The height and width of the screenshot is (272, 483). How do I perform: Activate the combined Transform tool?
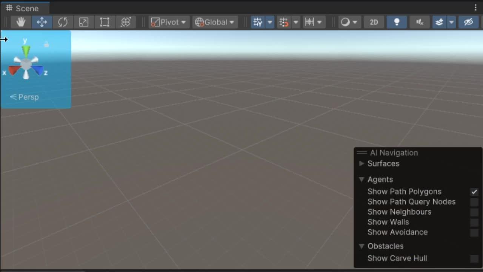pos(126,22)
